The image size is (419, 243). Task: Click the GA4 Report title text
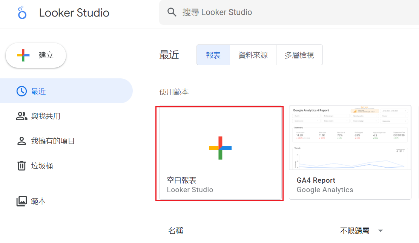(316, 180)
